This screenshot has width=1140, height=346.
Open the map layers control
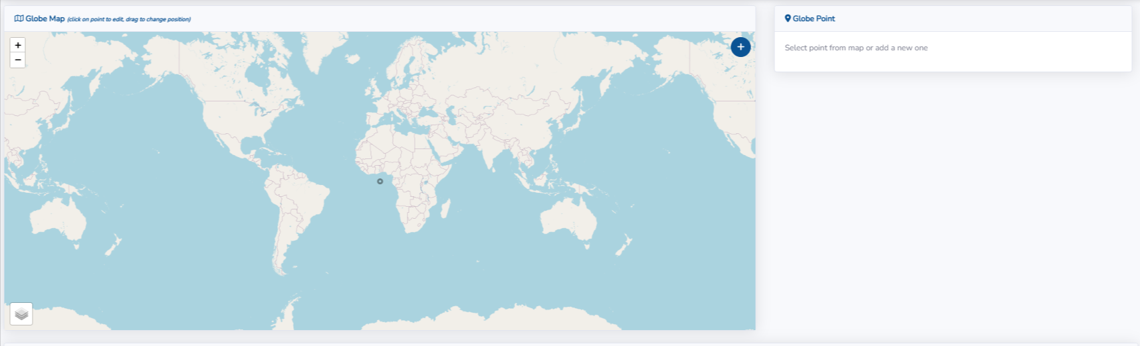pos(21,314)
